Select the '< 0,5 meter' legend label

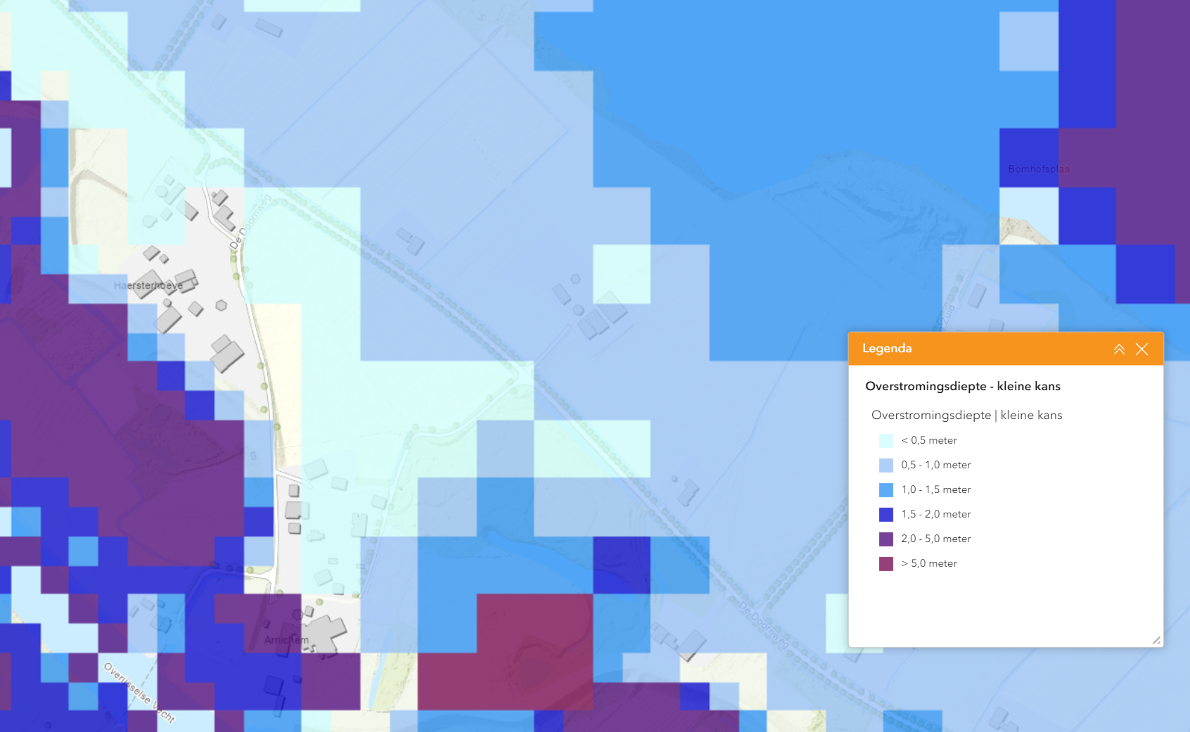(x=929, y=440)
